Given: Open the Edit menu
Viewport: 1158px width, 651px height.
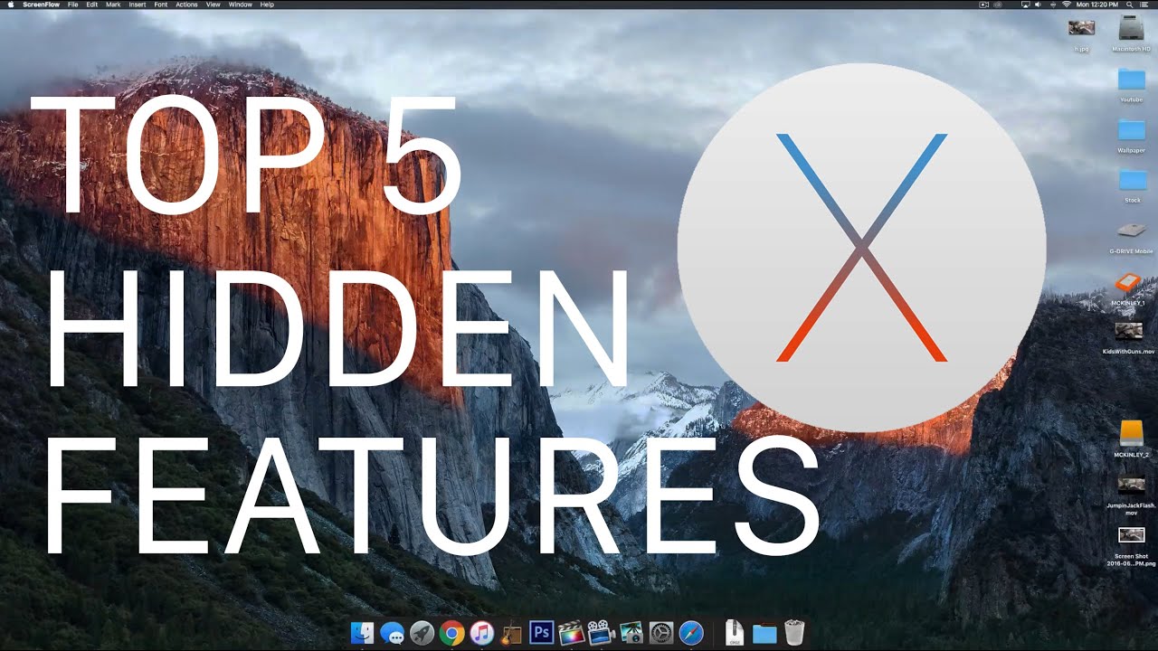Looking at the screenshot, I should coord(92,5).
